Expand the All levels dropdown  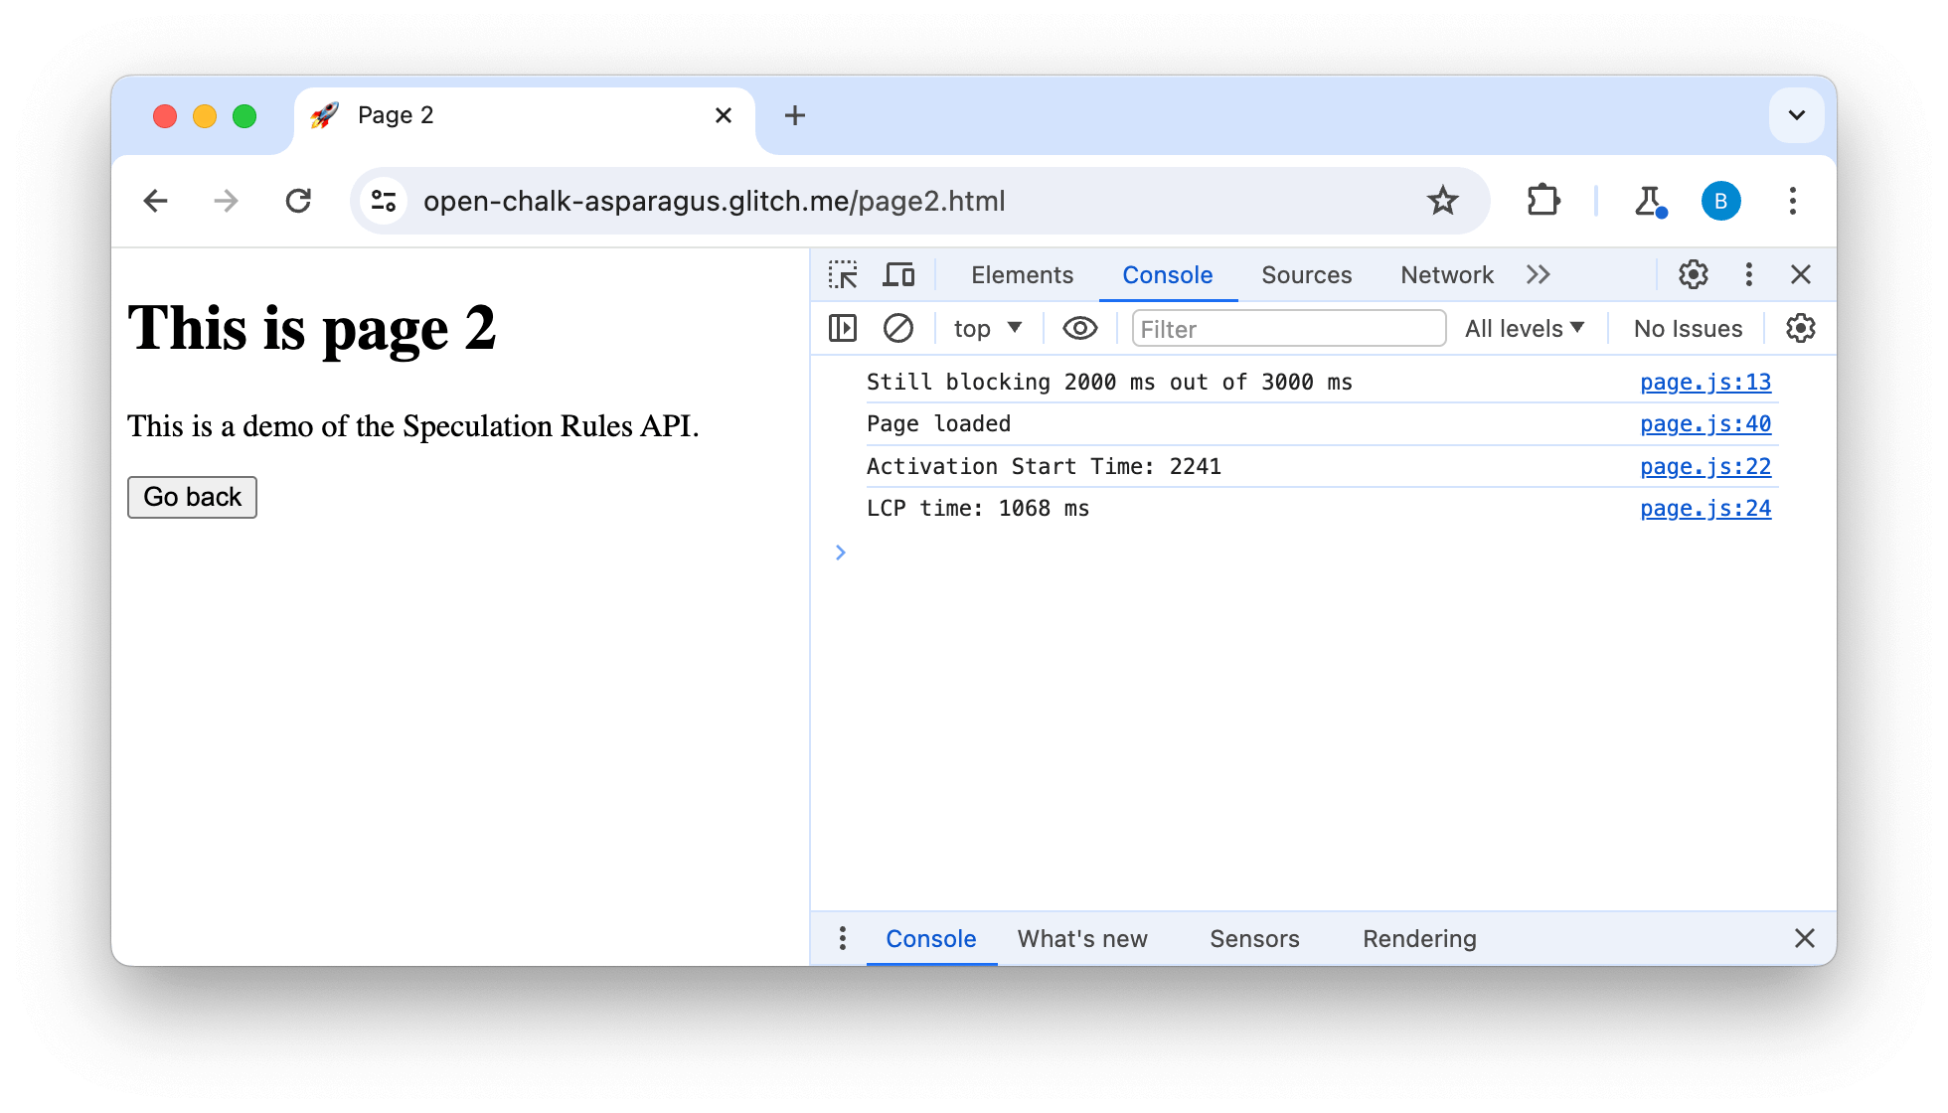(x=1526, y=329)
